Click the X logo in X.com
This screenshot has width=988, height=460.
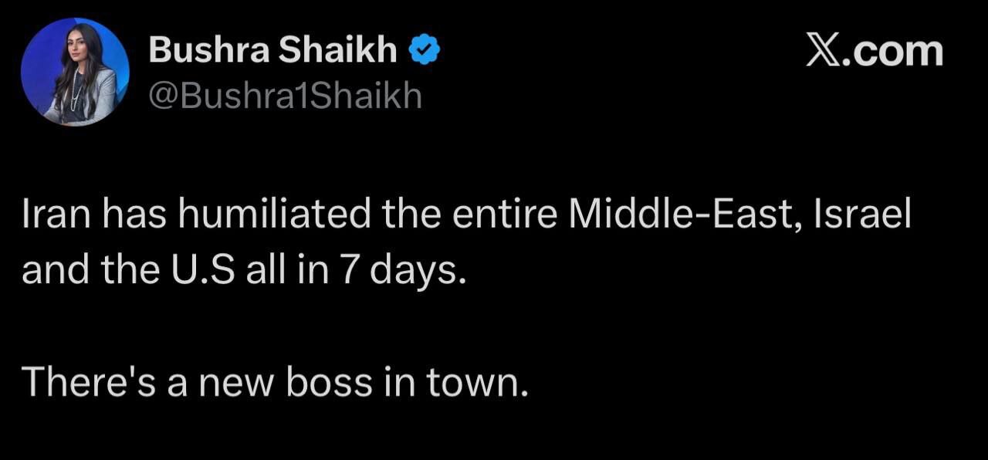821,52
